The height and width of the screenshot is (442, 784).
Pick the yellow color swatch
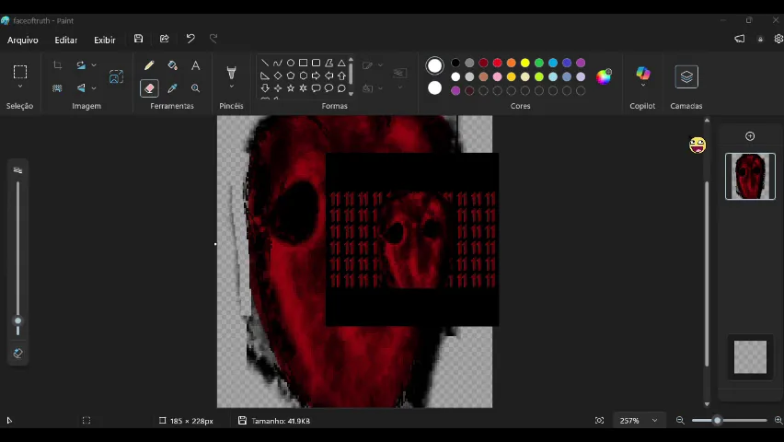pyautogui.click(x=525, y=63)
